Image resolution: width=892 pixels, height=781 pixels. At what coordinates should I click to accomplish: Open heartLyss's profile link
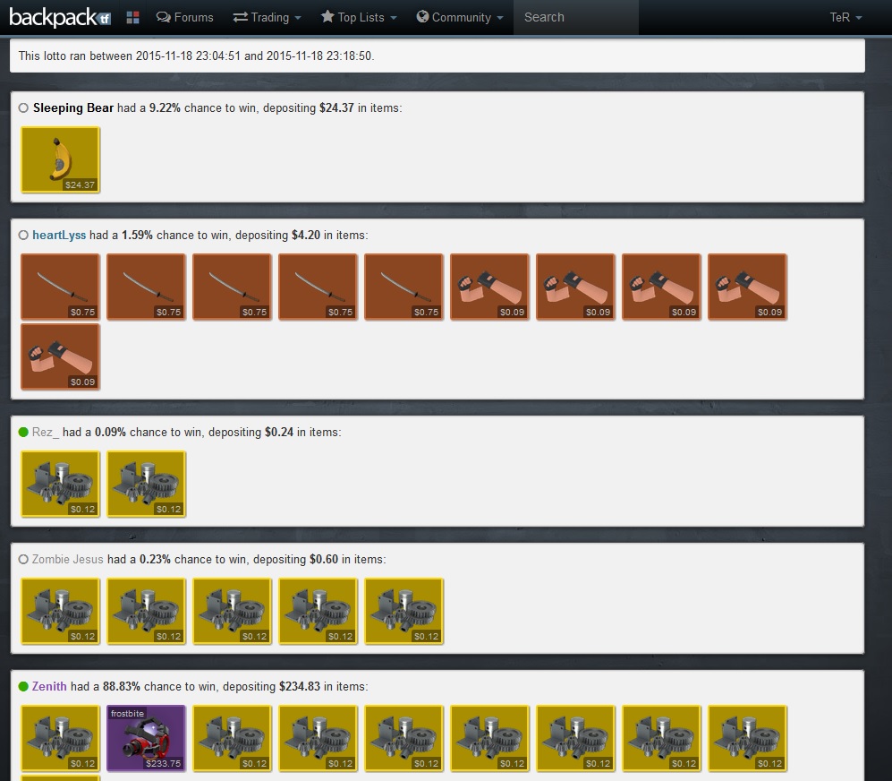(x=59, y=236)
